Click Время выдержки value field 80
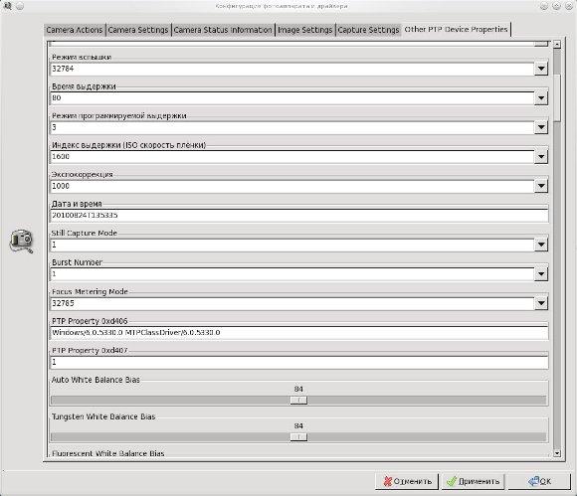The width and height of the screenshot is (577, 496). [x=292, y=97]
